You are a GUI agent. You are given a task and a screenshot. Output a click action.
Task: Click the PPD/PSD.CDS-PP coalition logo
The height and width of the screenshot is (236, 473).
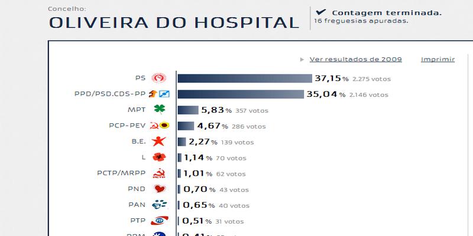click(160, 94)
